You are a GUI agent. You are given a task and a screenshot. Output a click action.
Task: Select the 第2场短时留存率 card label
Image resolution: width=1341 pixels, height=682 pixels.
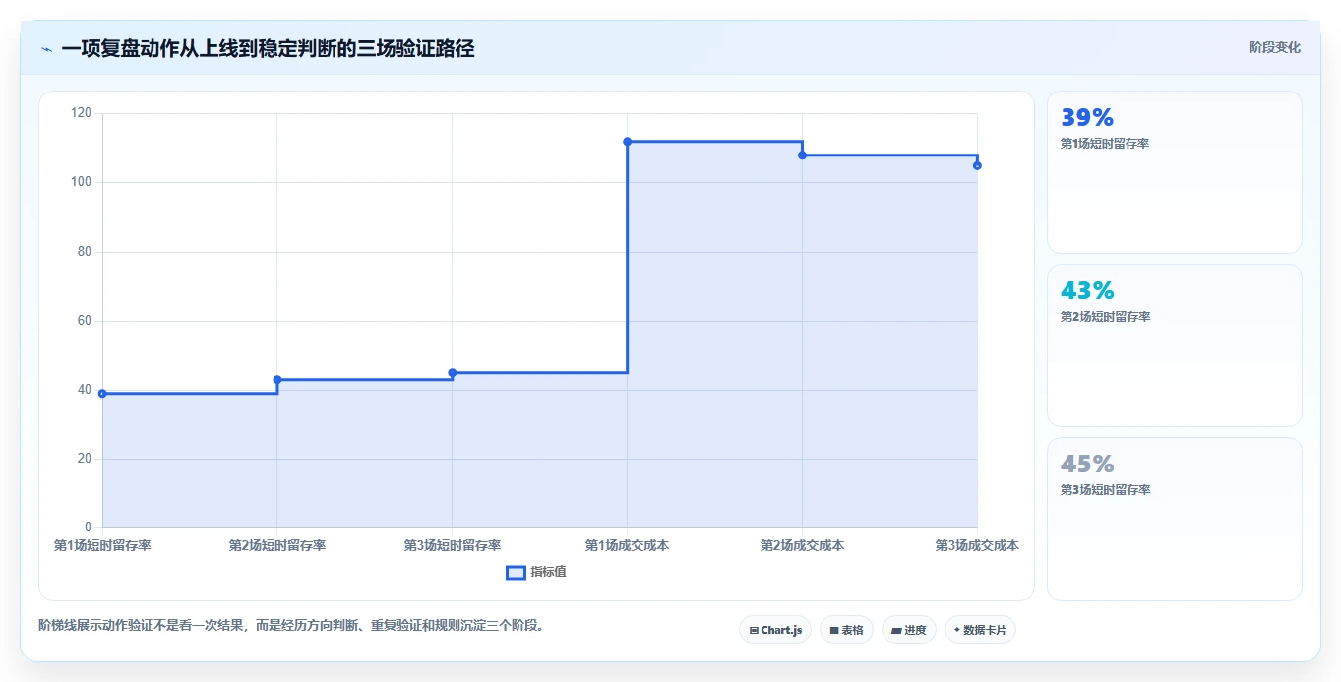(x=1105, y=317)
